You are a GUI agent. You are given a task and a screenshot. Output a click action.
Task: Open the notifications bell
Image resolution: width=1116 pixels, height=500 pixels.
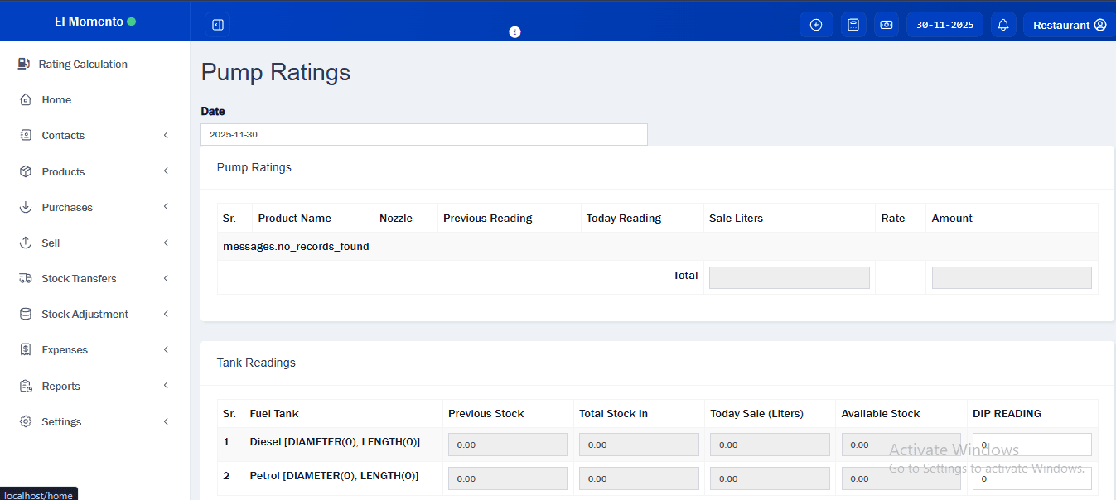1003,24
